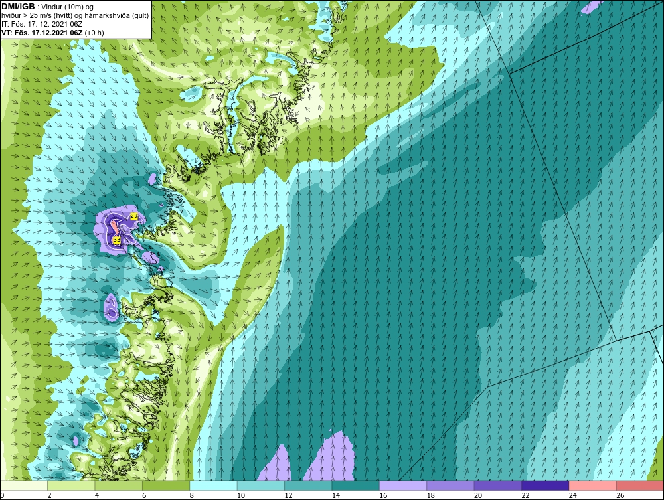
Task: Click the scale number 24
Action: [573, 495]
